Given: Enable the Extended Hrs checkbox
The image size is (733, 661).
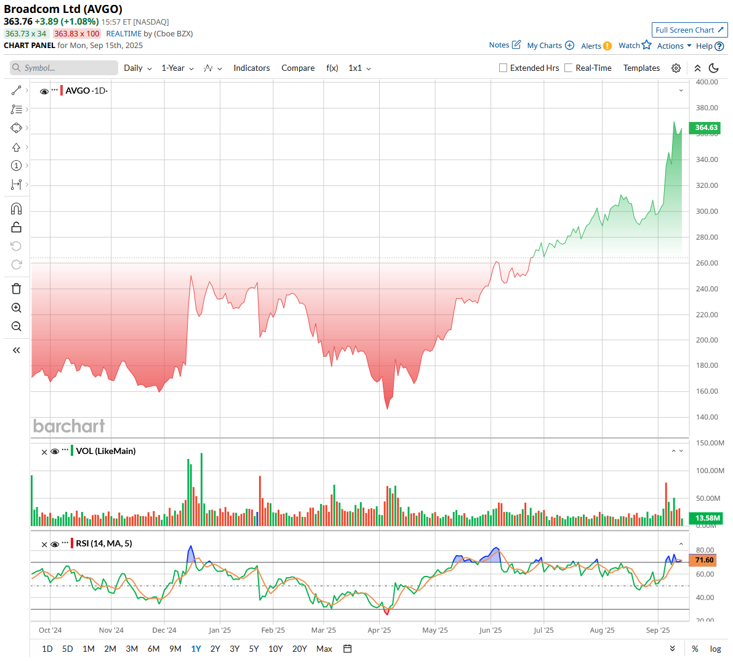Looking at the screenshot, I should pyautogui.click(x=503, y=68).
